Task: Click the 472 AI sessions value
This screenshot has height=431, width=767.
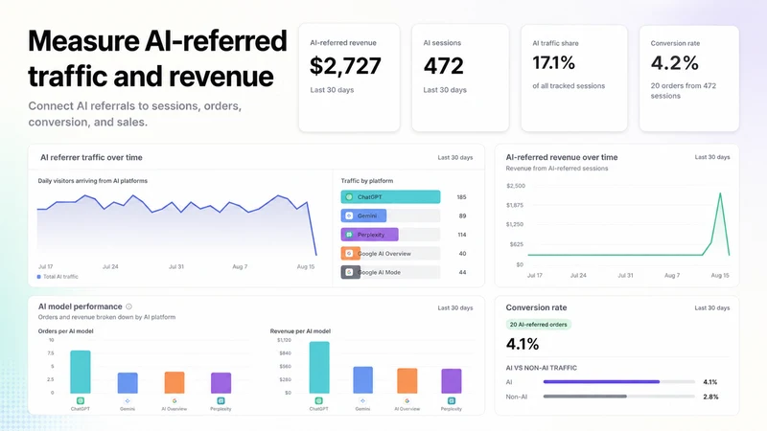Action: click(x=443, y=66)
